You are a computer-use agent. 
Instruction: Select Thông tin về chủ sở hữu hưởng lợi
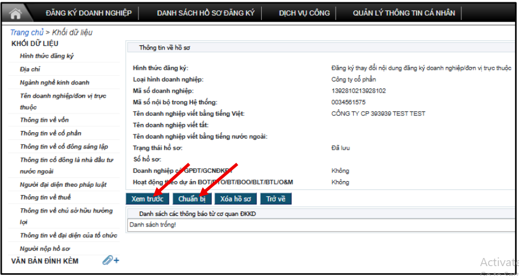pos(66,217)
